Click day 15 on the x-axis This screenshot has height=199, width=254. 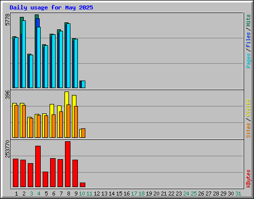point(119,194)
